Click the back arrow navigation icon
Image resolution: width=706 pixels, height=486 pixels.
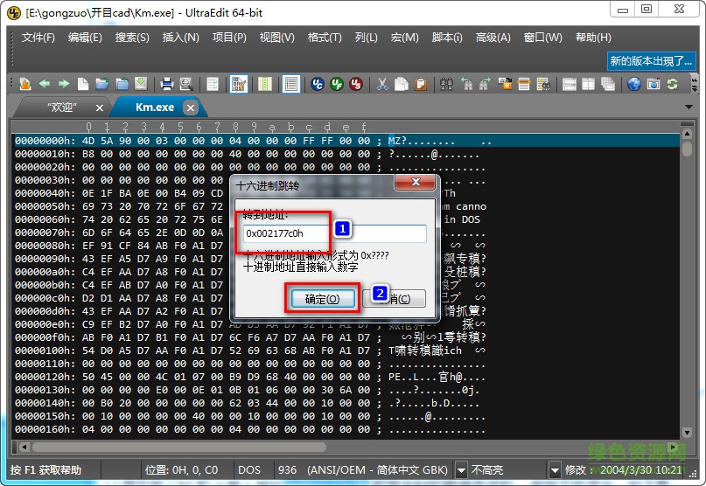point(44,84)
